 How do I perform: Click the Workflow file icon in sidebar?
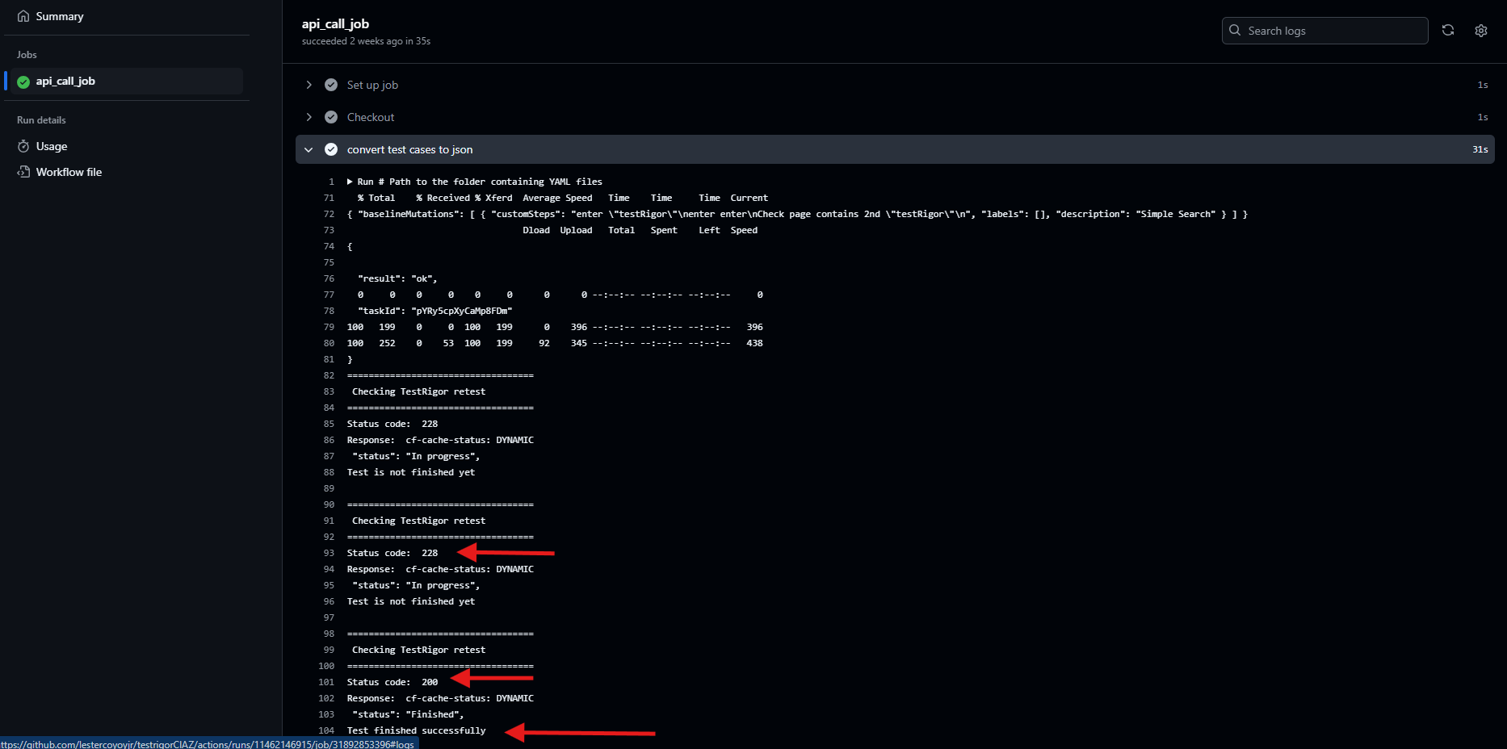[23, 172]
